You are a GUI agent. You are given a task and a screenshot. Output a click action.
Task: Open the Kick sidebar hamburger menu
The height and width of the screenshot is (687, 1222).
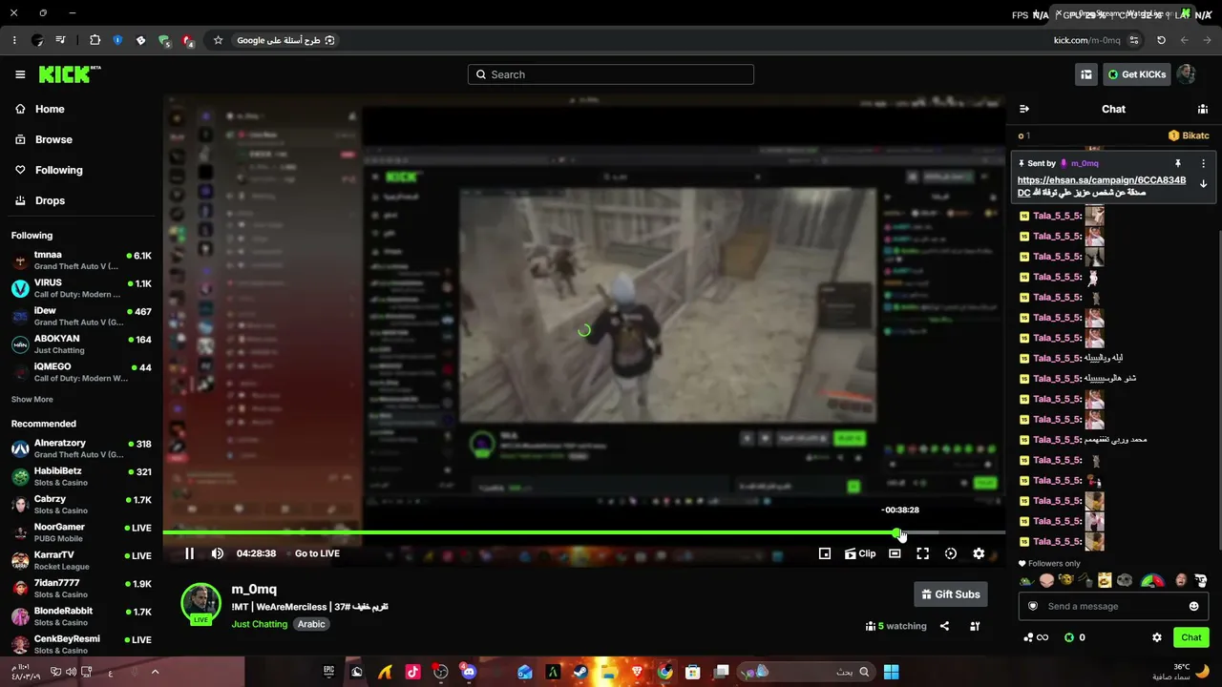[x=20, y=74]
